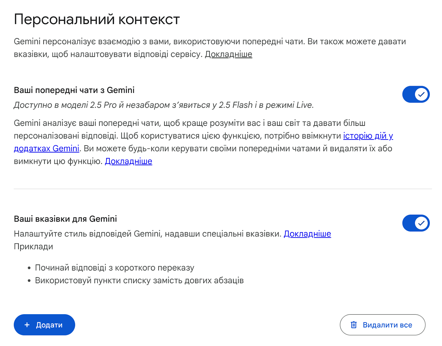This screenshot has width=442, height=346.
Task: Click the trash icon in Видалити все
Action: click(x=354, y=325)
